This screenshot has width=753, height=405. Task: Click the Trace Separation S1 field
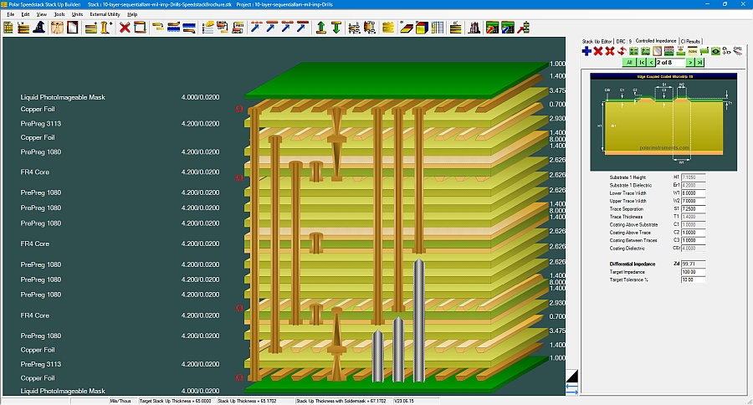[693, 209]
